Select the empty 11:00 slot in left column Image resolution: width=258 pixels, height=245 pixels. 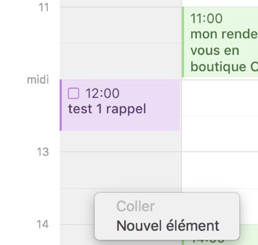click(120, 25)
